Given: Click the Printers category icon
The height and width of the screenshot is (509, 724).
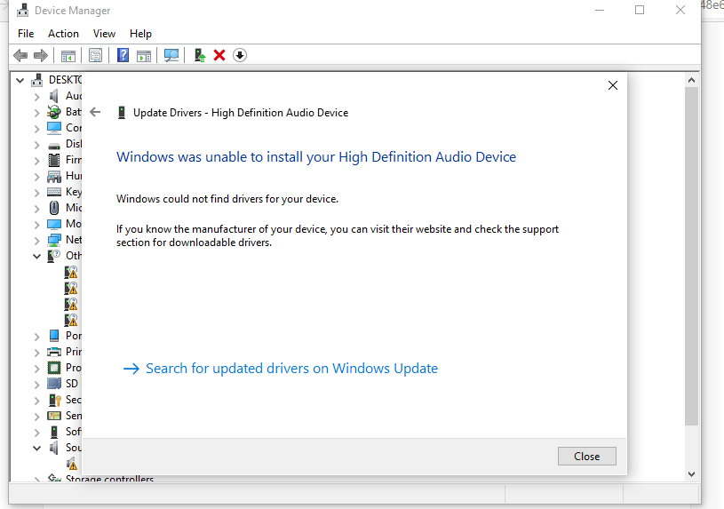Looking at the screenshot, I should 54,352.
